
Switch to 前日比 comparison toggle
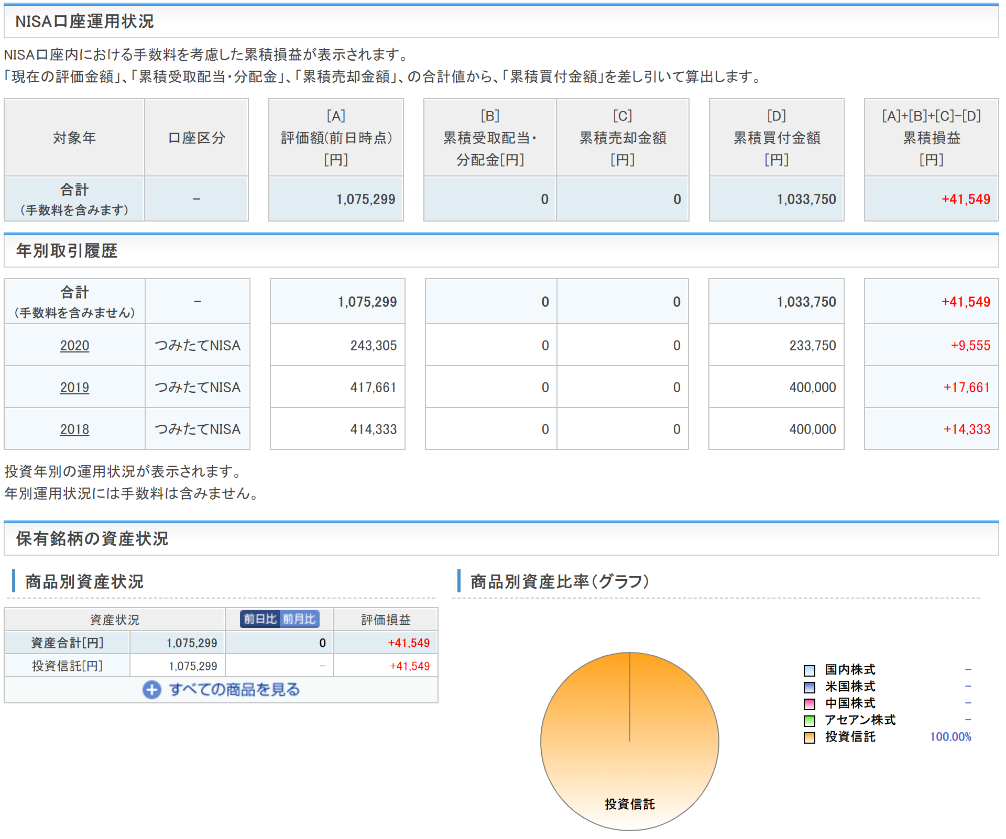260,619
